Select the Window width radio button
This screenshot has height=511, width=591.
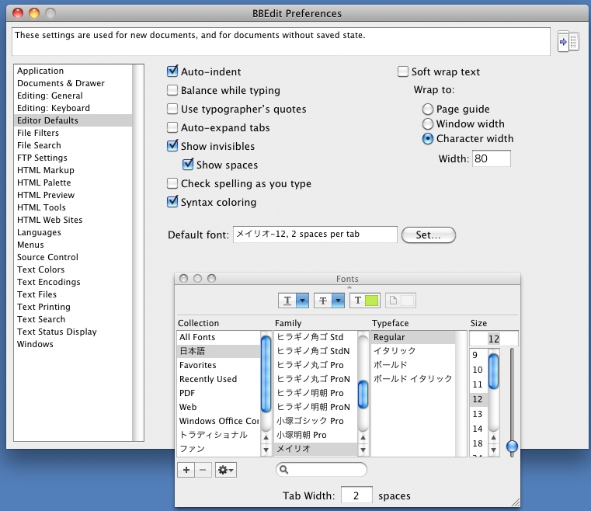click(427, 123)
